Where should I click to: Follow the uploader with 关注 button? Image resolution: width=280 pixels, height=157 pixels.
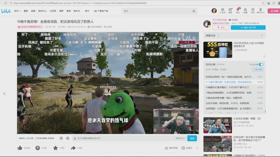pos(248,28)
